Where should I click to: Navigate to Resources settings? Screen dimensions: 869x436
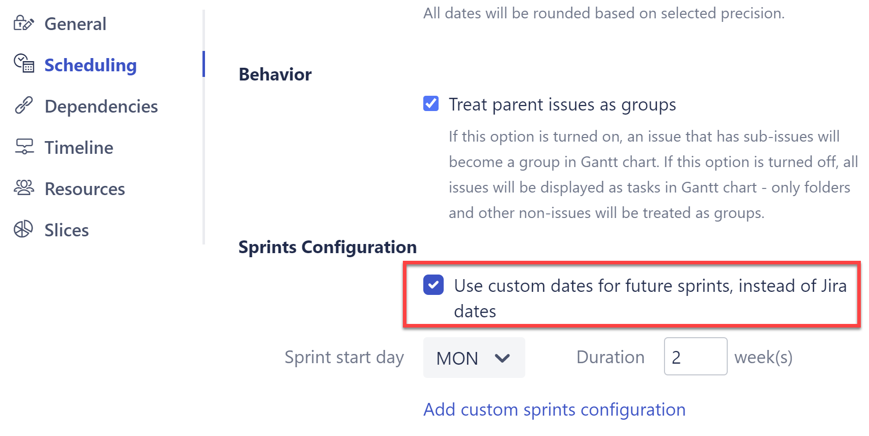(84, 188)
